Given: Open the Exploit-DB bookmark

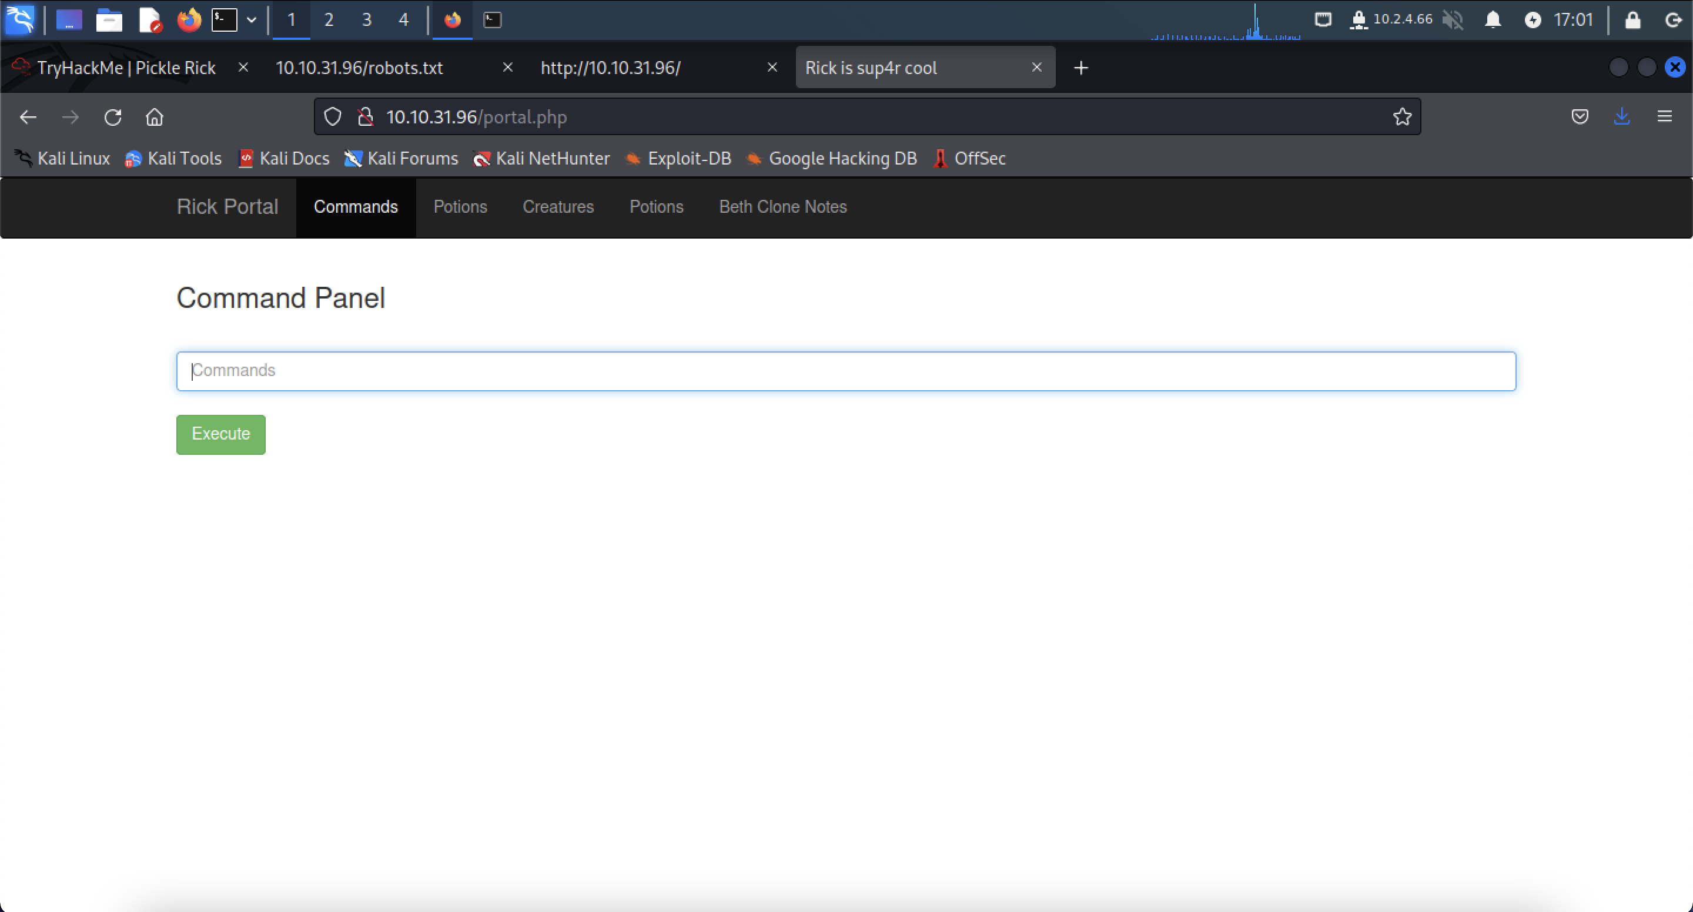Looking at the screenshot, I should (x=678, y=158).
